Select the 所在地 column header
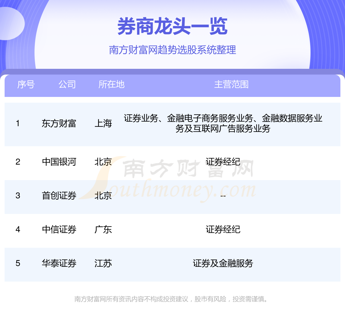Image resolution: width=345 pixels, height=312 pixels. point(112,84)
